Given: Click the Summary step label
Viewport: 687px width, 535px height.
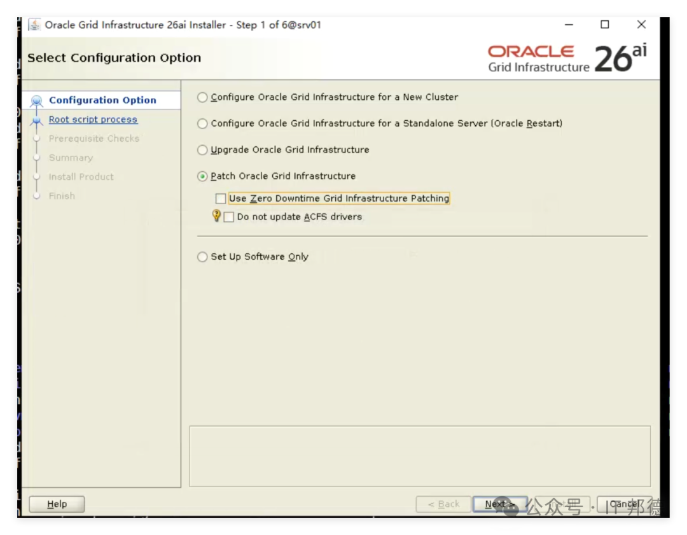Looking at the screenshot, I should click(x=71, y=158).
